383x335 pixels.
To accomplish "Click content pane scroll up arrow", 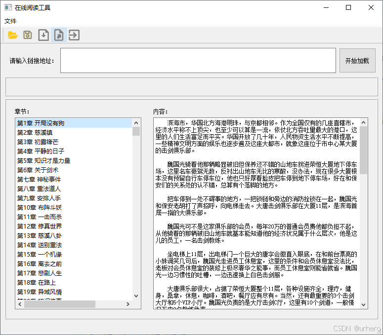I will coord(363,122).
